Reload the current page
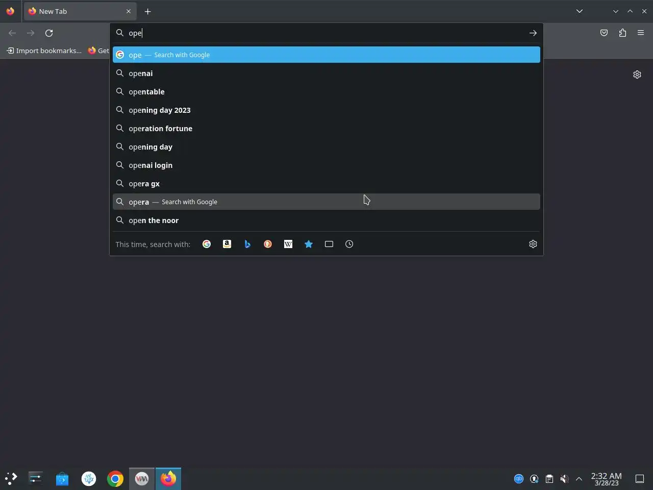653x490 pixels. (49, 33)
